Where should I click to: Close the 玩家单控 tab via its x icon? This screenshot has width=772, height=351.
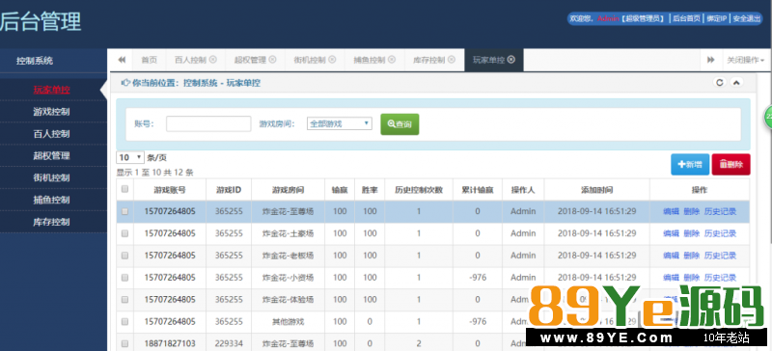(511, 60)
